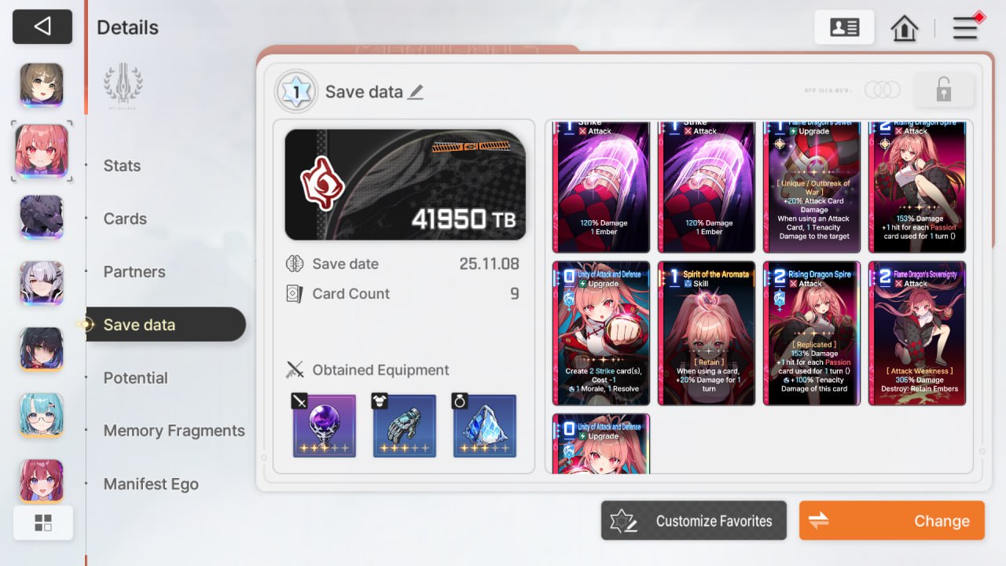Screen dimensions: 1006x566
Task: Click Customize Favorites button
Action: pos(694,520)
